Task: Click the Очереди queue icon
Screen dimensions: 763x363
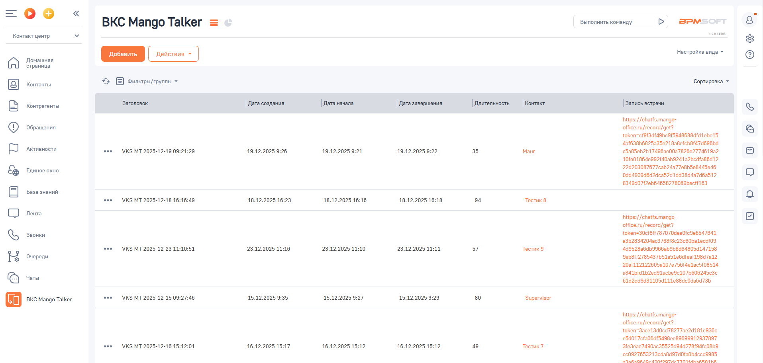Action: coord(14,256)
